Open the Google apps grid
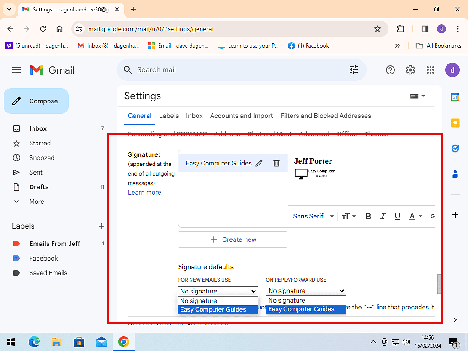 point(430,70)
